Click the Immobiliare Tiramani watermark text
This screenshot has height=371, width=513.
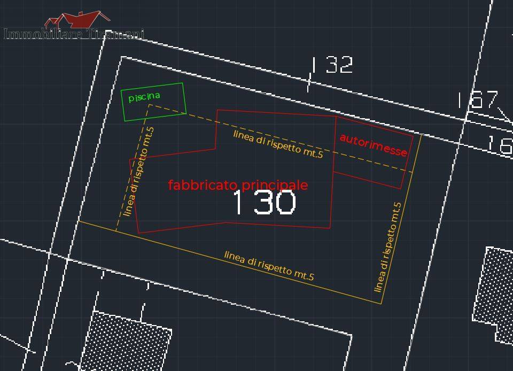(x=74, y=34)
